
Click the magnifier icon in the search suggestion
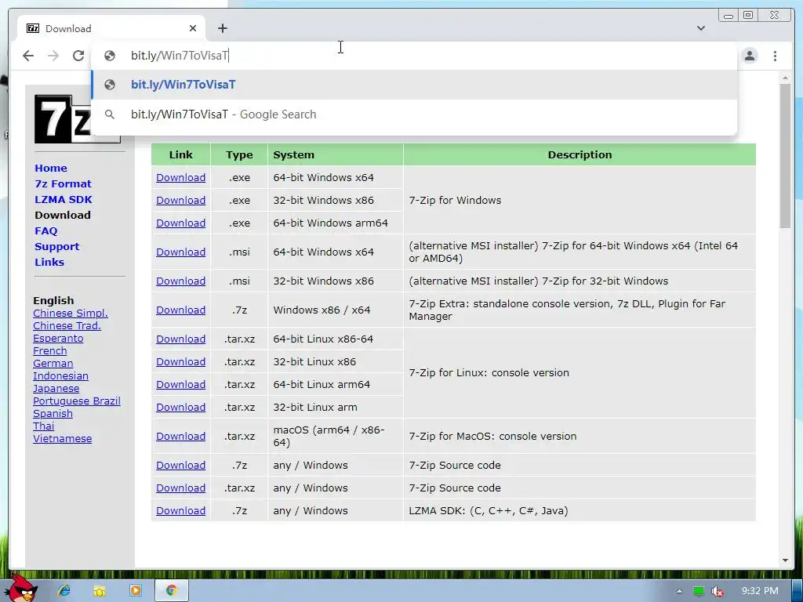click(110, 114)
